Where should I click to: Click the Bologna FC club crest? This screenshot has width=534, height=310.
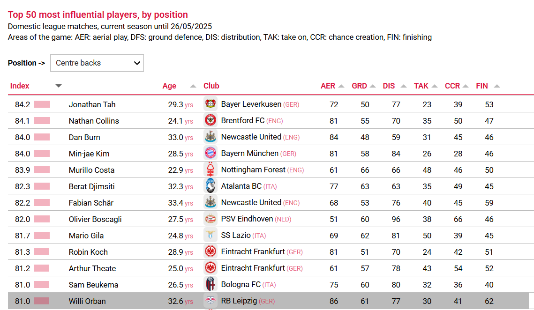(211, 284)
